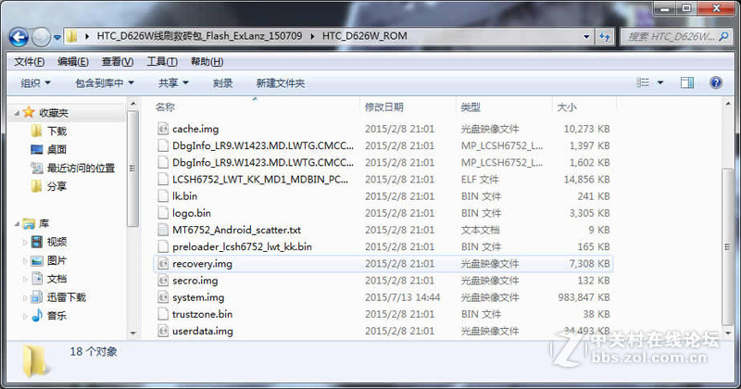Select the trustzone.bin file icon
The width and height of the screenshot is (741, 389).
tap(163, 314)
